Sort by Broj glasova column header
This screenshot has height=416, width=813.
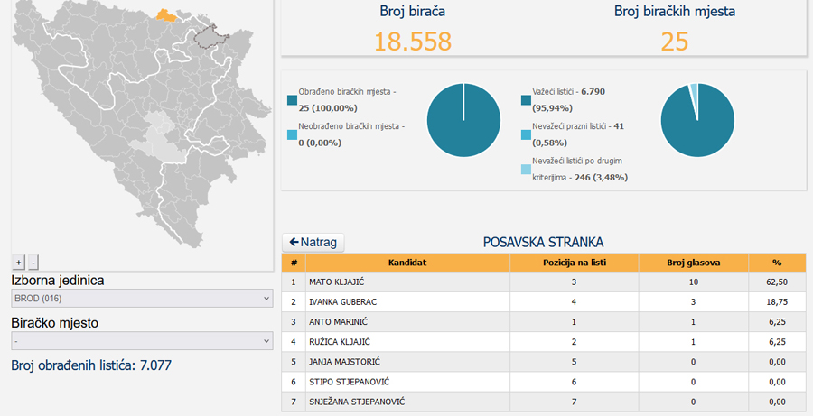click(x=693, y=263)
